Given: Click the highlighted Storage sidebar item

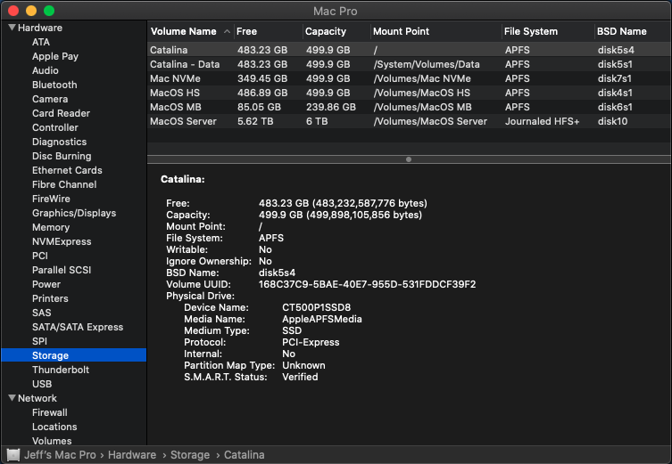Looking at the screenshot, I should [x=74, y=355].
